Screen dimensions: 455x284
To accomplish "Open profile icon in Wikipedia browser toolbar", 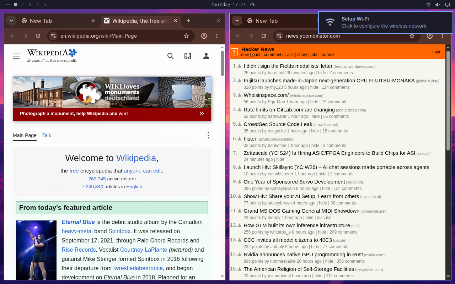I will coord(204,36).
